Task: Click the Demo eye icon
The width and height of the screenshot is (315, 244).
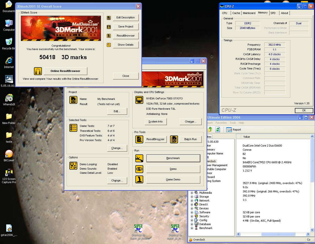Action: [139, 169]
